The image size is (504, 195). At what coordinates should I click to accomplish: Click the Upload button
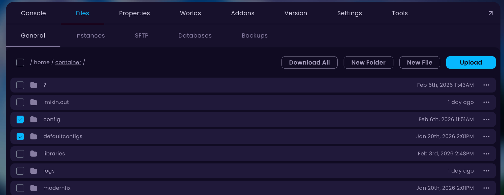[471, 62]
